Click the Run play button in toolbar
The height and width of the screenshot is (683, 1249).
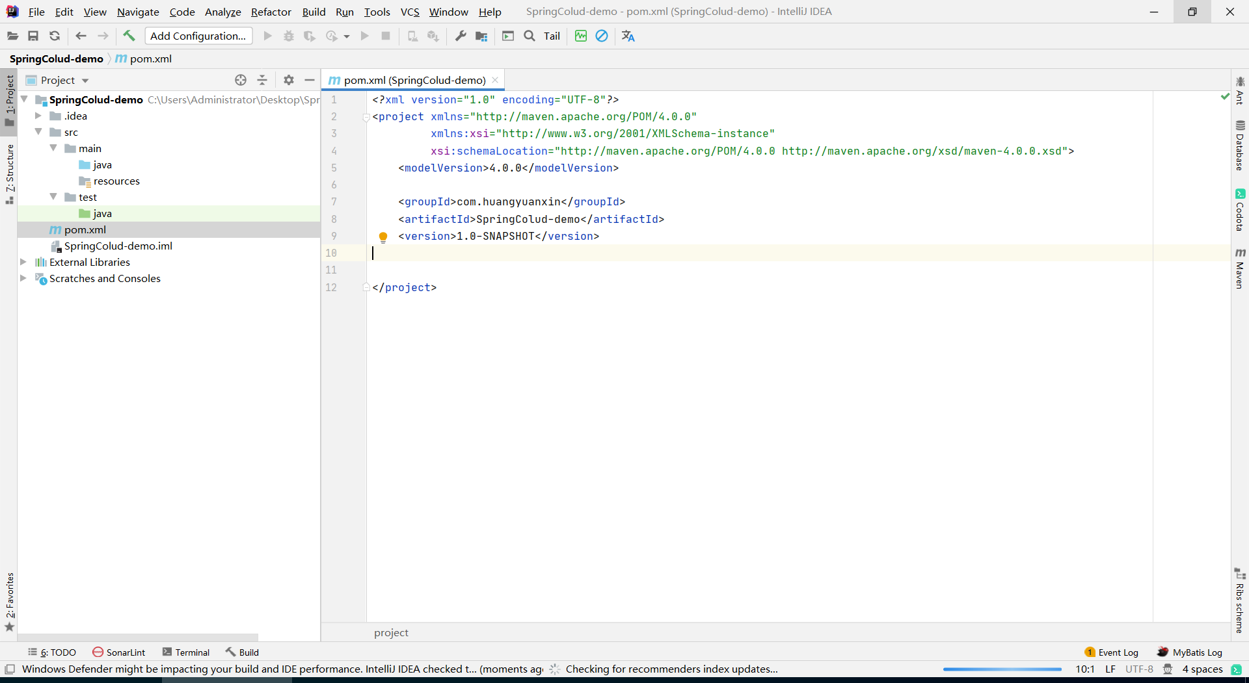click(267, 36)
